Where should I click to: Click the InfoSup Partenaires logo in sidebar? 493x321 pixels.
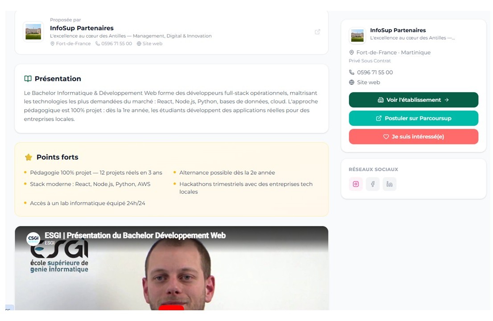tap(357, 36)
